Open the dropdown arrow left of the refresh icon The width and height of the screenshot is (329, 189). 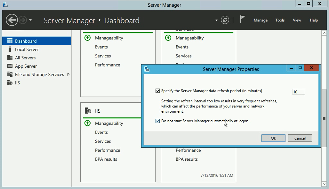pyautogui.click(x=216, y=20)
